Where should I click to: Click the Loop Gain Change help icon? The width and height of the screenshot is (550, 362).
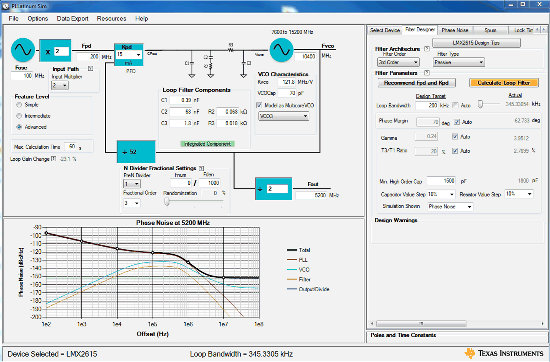coord(54,159)
